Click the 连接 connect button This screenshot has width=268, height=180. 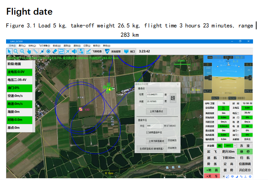click(x=245, y=146)
